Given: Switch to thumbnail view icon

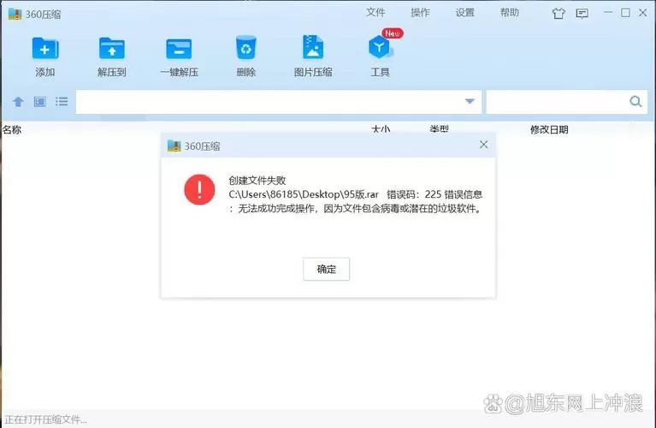Looking at the screenshot, I should pyautogui.click(x=39, y=101).
